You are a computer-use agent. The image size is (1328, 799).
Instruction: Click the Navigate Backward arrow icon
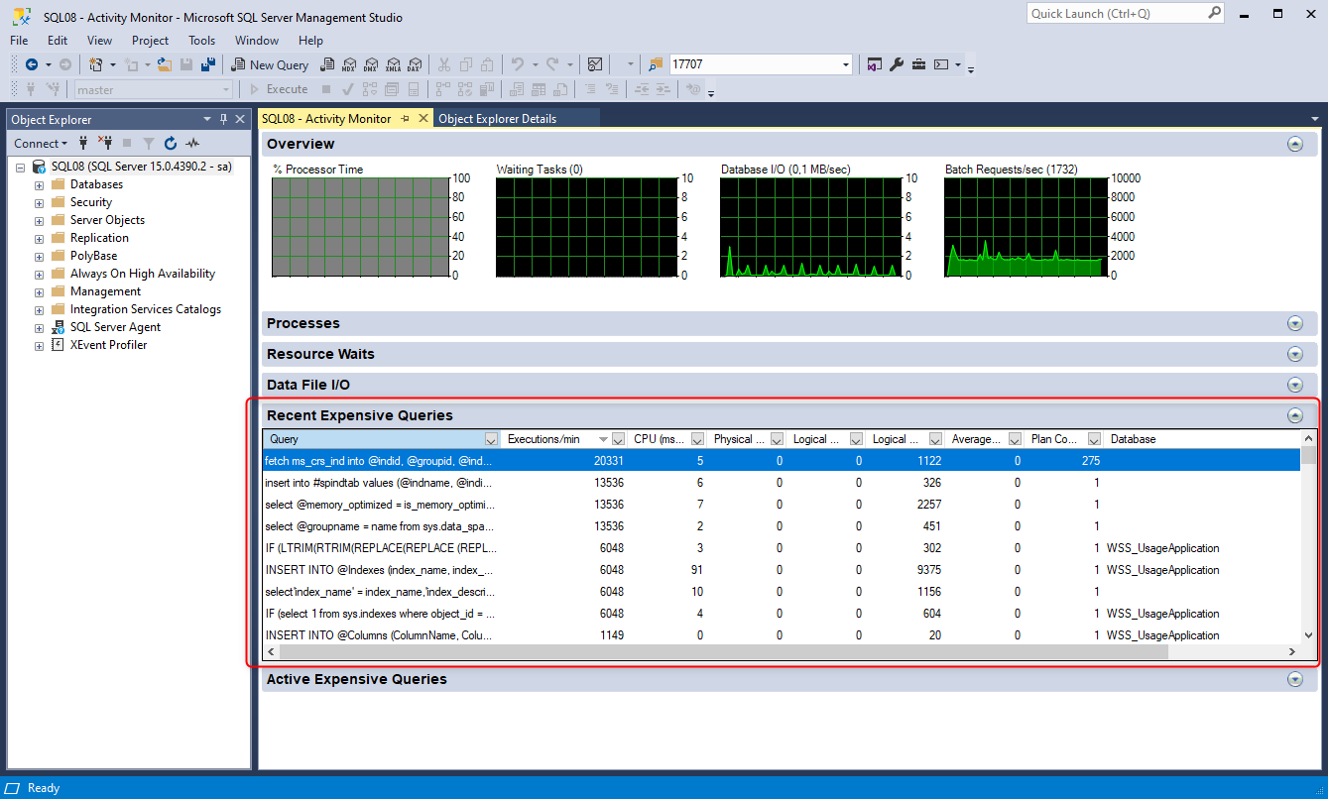32,64
